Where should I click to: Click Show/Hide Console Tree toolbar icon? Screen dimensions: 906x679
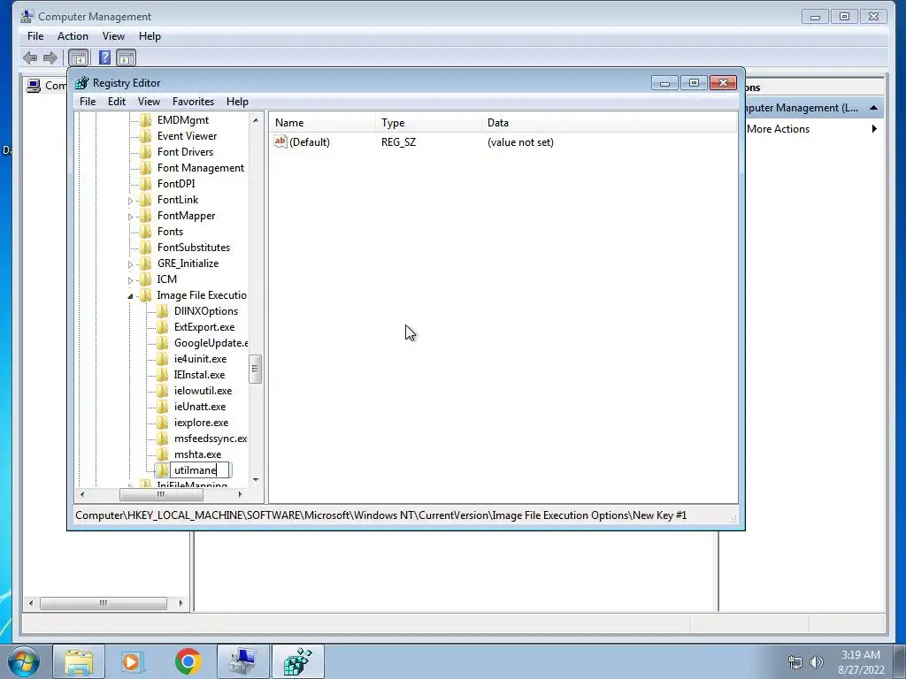click(78, 57)
